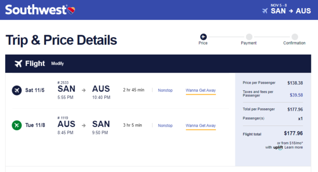Click Modify link in the Flight header
318x172 pixels.
(x=57, y=64)
